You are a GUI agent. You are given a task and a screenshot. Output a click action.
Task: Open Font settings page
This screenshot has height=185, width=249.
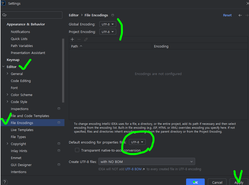coord(14,88)
